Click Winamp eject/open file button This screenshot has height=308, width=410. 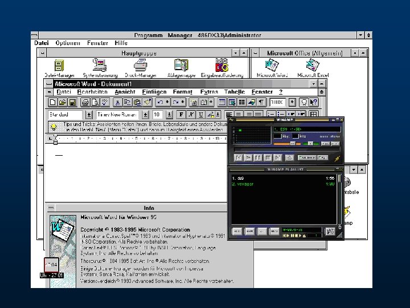pyautogui.click(x=289, y=157)
